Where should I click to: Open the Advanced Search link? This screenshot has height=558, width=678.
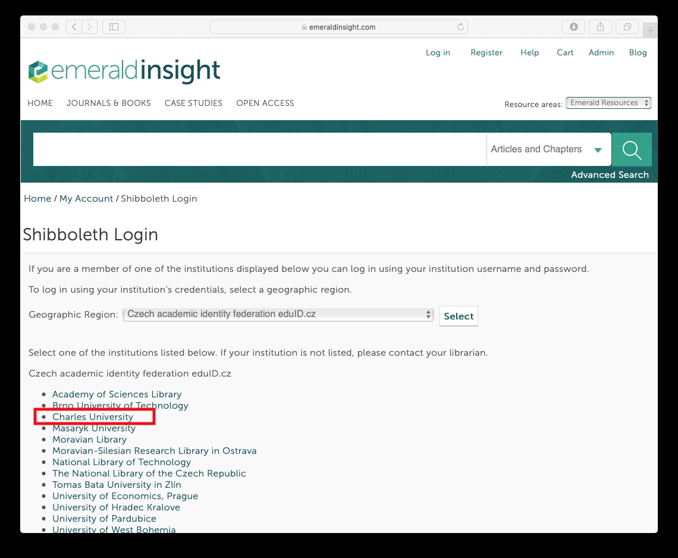[x=610, y=175]
